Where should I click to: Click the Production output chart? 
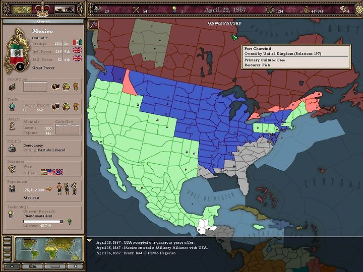35,87
